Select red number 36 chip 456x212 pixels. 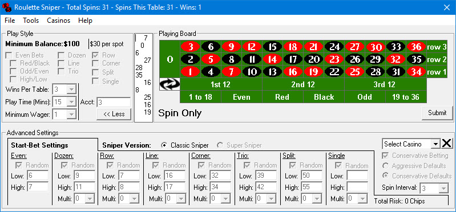pyautogui.click(x=417, y=47)
